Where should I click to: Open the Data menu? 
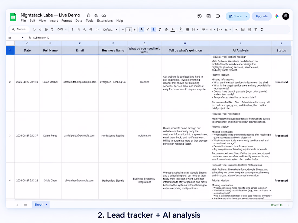pos(79,21)
